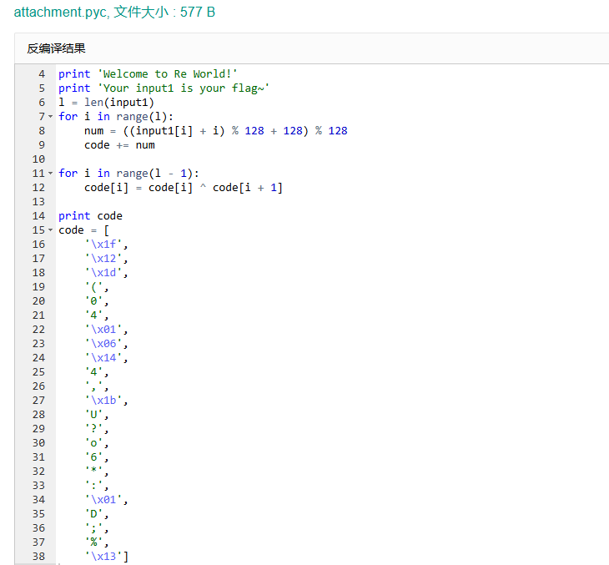This screenshot has height=565, width=609.
Task: Place cursor on l = len(input1) line
Action: [106, 102]
